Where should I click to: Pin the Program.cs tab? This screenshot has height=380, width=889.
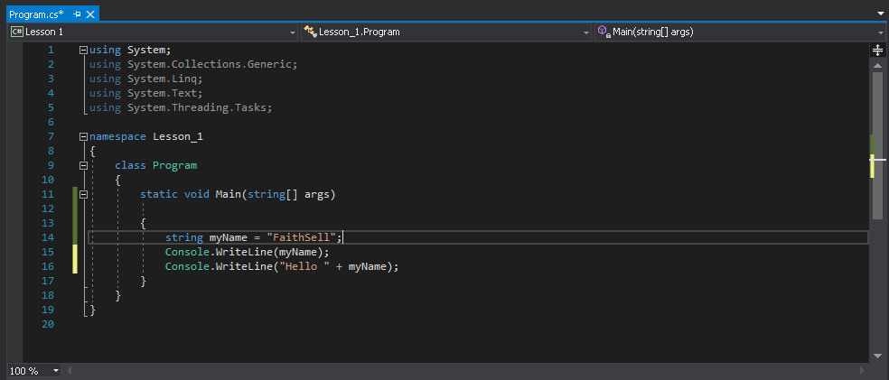(x=77, y=14)
